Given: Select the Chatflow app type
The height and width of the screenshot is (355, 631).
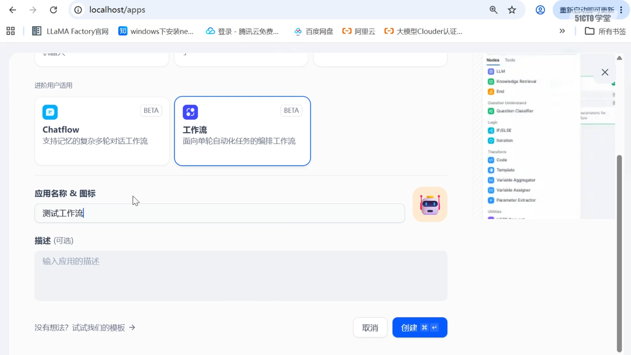Looking at the screenshot, I should [x=102, y=131].
